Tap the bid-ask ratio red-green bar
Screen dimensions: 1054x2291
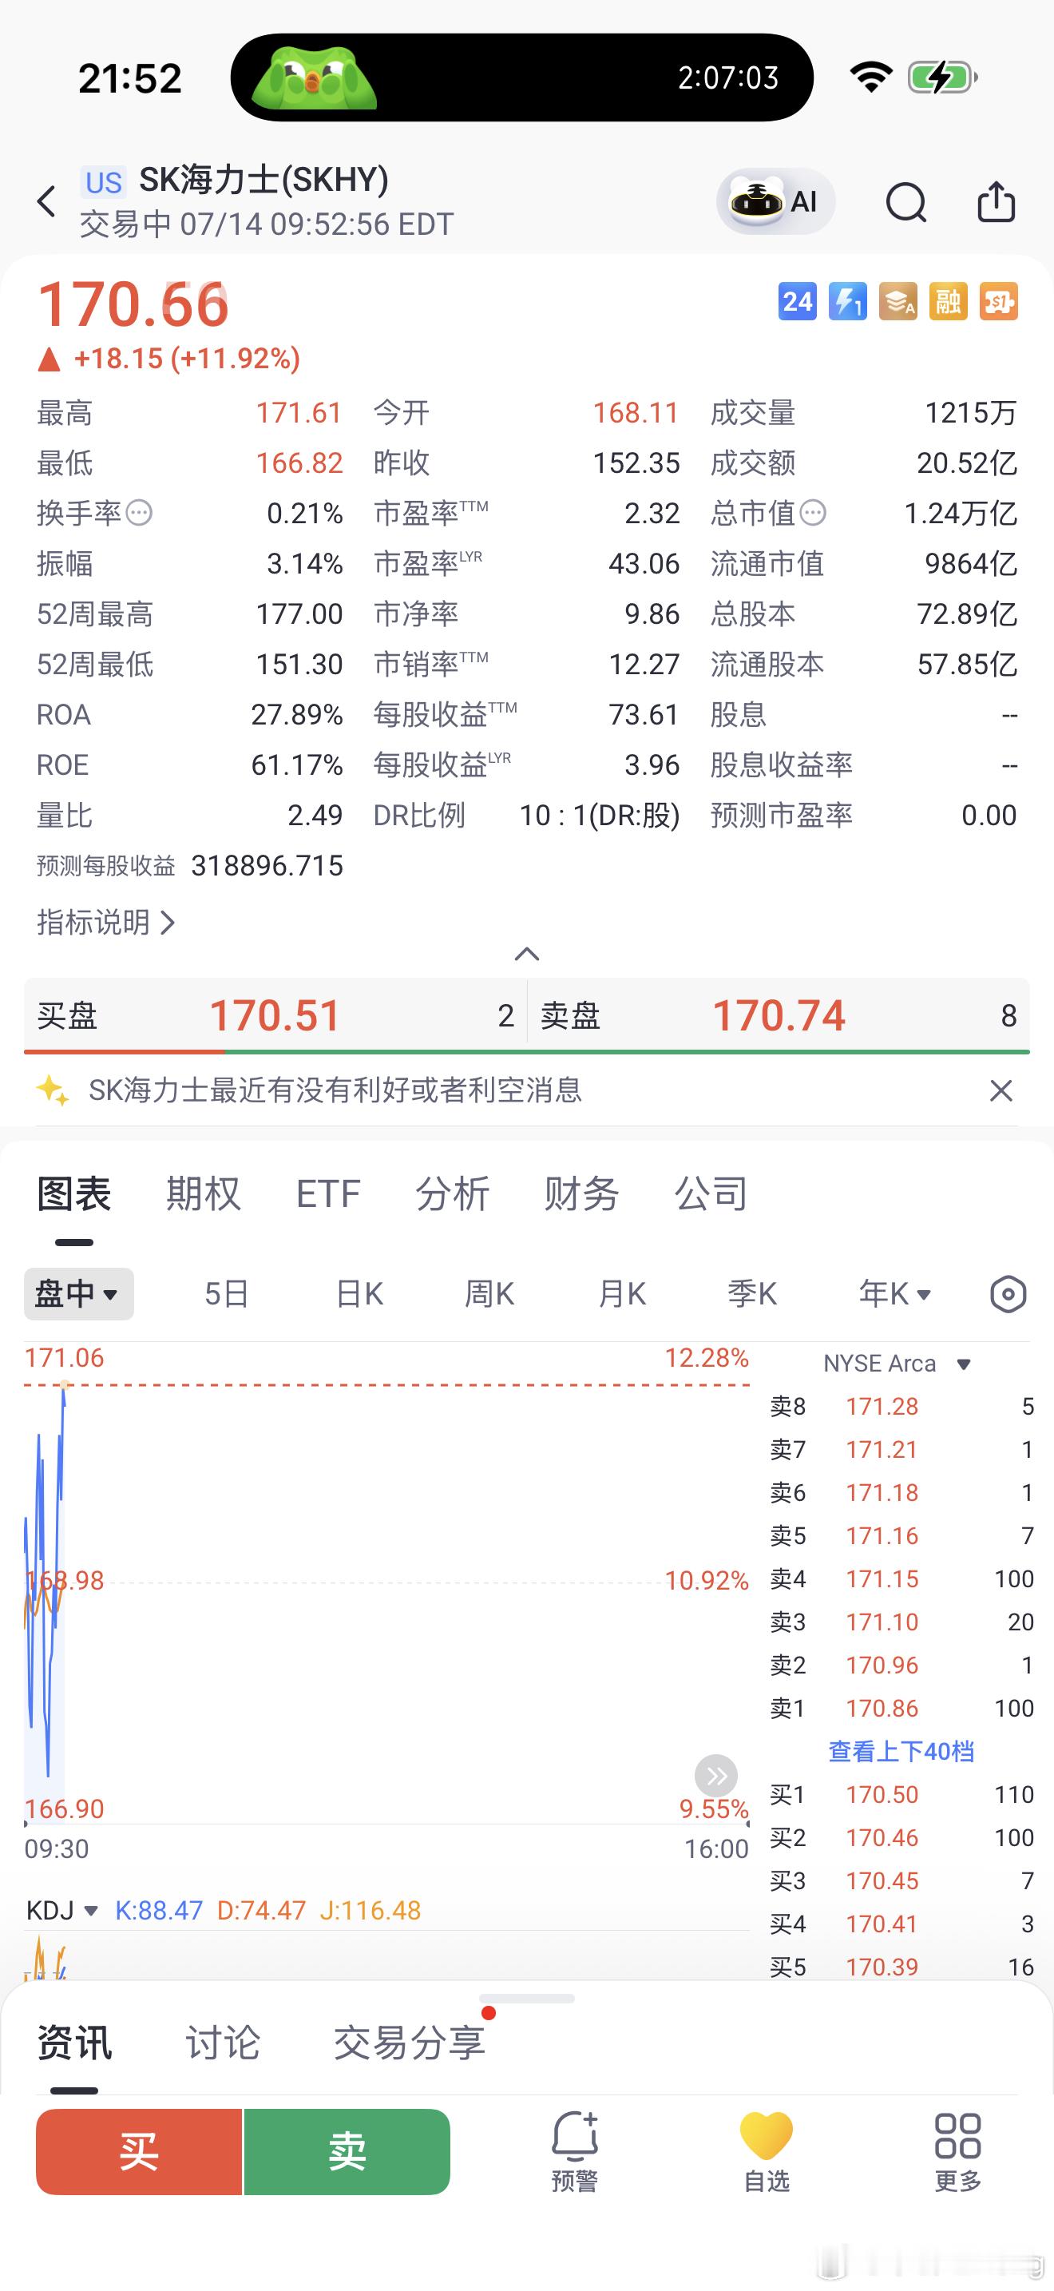click(x=527, y=1052)
